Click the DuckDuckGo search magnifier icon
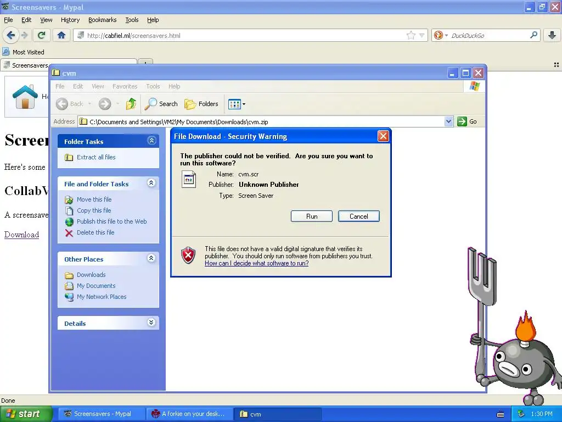The width and height of the screenshot is (562, 422). point(533,35)
